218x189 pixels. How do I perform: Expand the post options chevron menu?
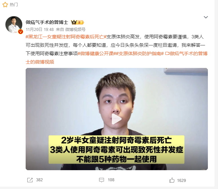[x=206, y=17]
